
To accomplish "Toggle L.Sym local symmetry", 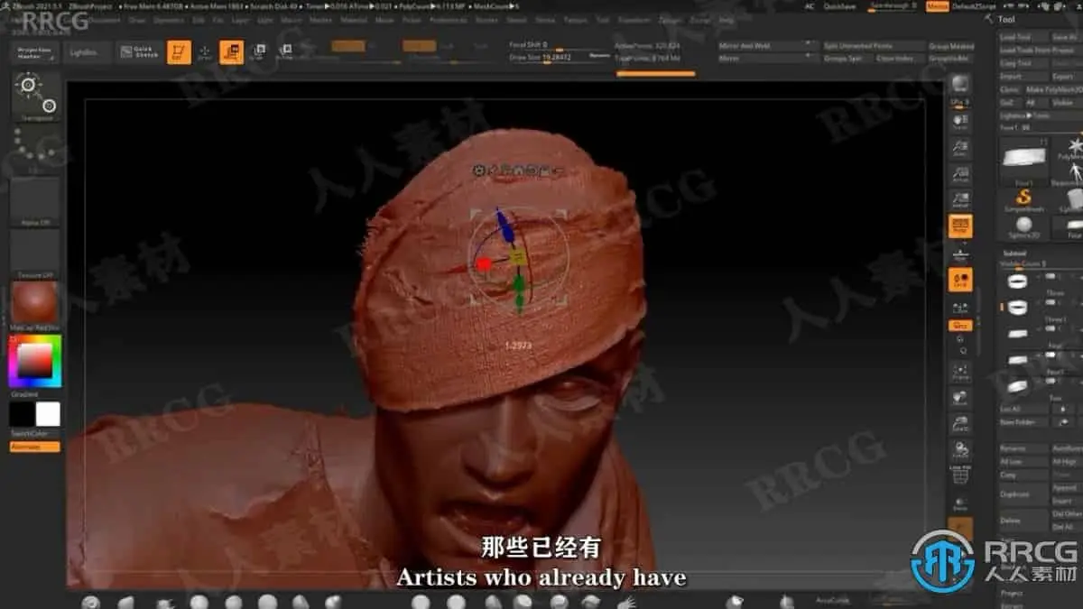I will coord(960,307).
